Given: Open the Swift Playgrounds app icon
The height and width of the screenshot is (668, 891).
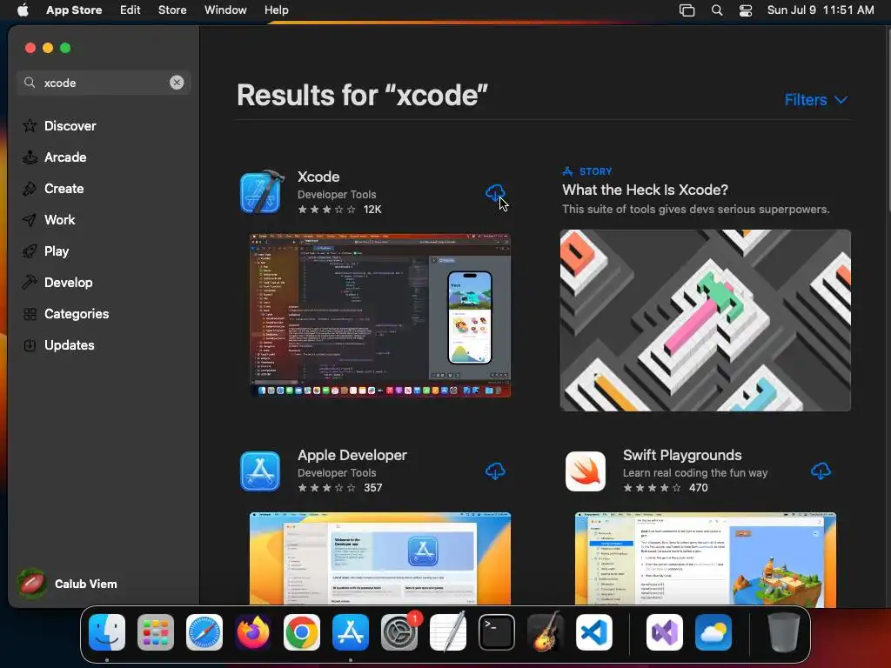Looking at the screenshot, I should coord(586,471).
